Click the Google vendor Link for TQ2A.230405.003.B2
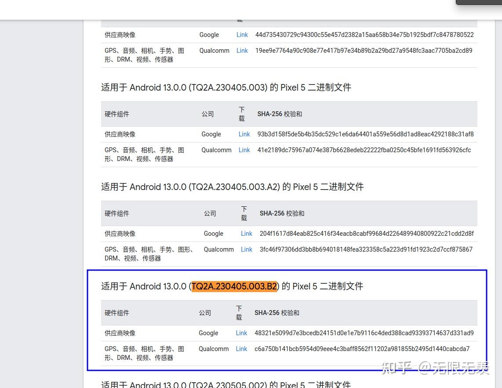Viewport: 502px width, 388px height. tap(241, 333)
